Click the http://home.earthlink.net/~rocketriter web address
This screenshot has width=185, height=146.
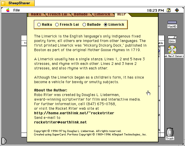[x=74, y=113]
